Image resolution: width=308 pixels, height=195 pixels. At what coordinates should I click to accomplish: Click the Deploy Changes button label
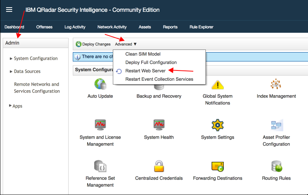96,44
